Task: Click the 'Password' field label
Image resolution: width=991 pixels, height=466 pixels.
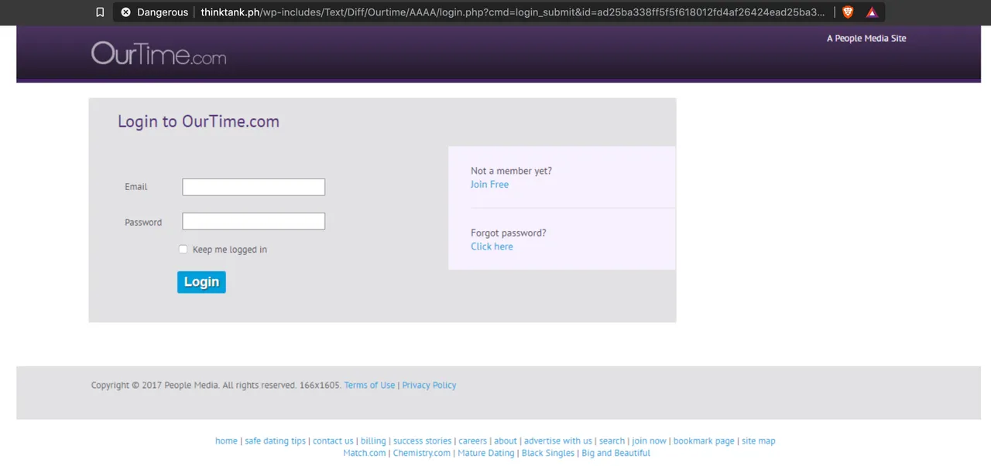Action: [x=143, y=223]
